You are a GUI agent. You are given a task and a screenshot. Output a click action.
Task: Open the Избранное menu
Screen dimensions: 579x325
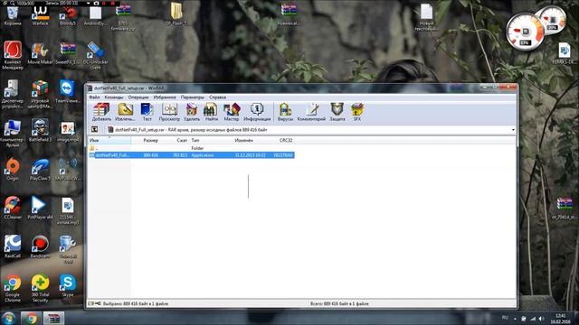click(165, 97)
